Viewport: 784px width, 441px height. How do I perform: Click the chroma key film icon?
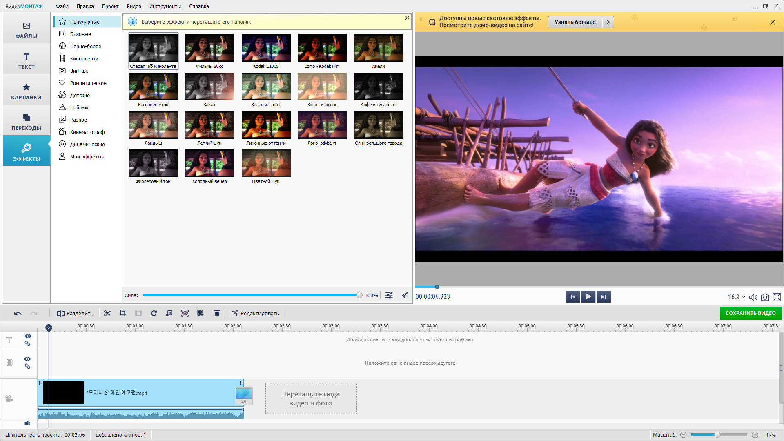point(200,313)
